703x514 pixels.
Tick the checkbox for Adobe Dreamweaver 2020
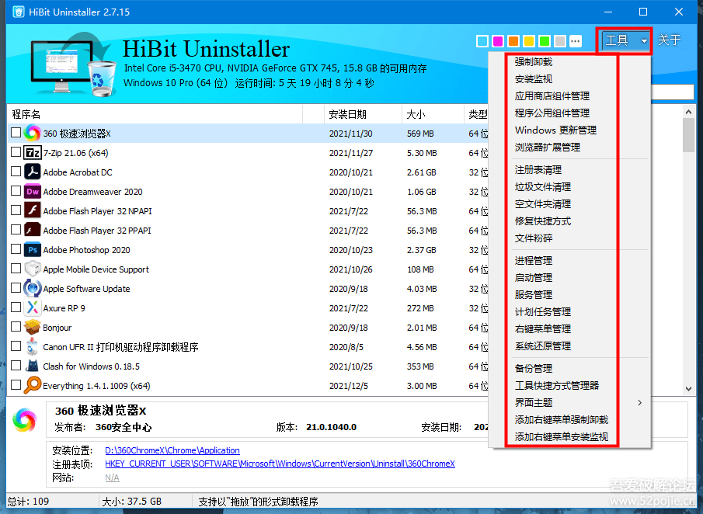point(16,190)
